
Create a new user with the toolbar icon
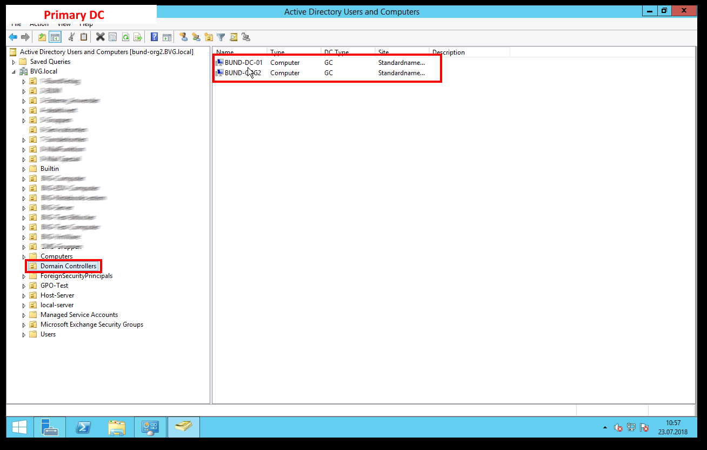184,37
